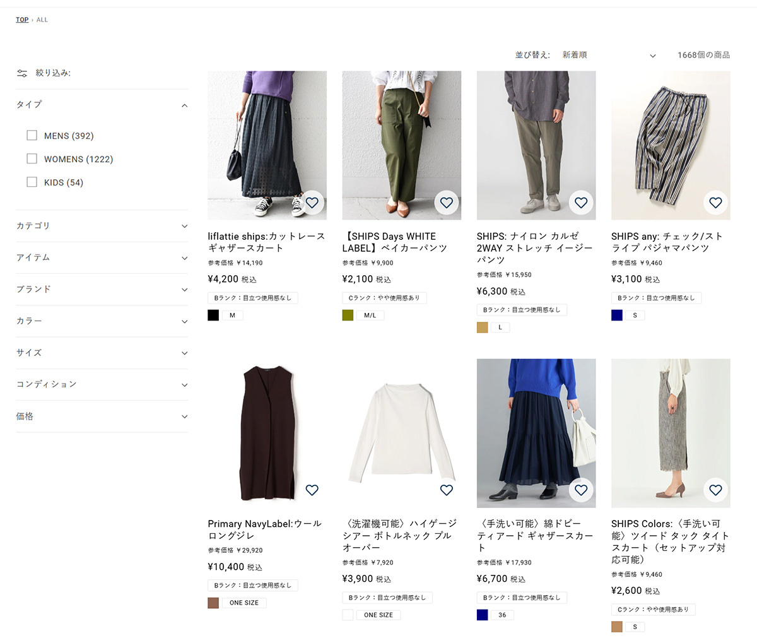Image resolution: width=757 pixels, height=638 pixels.
Task: Select navy swatch on tiered gather skirt
Action: [482, 615]
